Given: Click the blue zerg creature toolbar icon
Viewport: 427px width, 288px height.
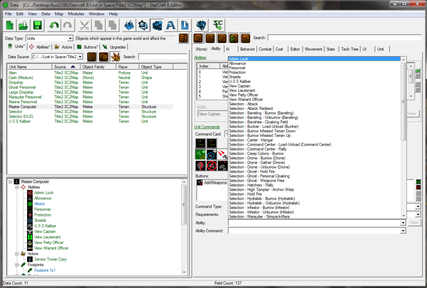Looking at the screenshot, I should click(x=202, y=25).
